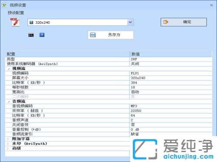Viewport: 217px width, 162px height.
Task: Click the MP3 audio codec value
Action: click(134, 106)
